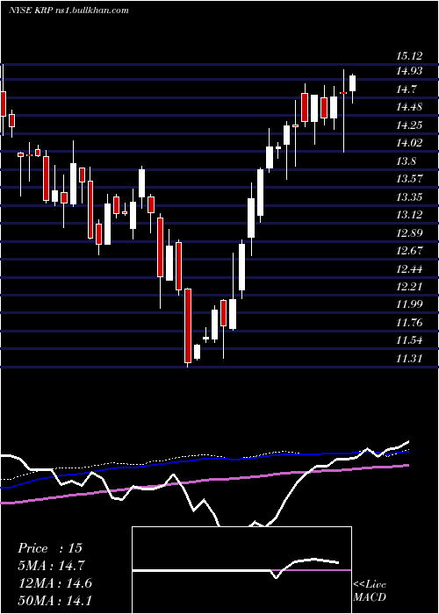
Task: Select the 14.93 price axis label
Action: click(x=409, y=71)
